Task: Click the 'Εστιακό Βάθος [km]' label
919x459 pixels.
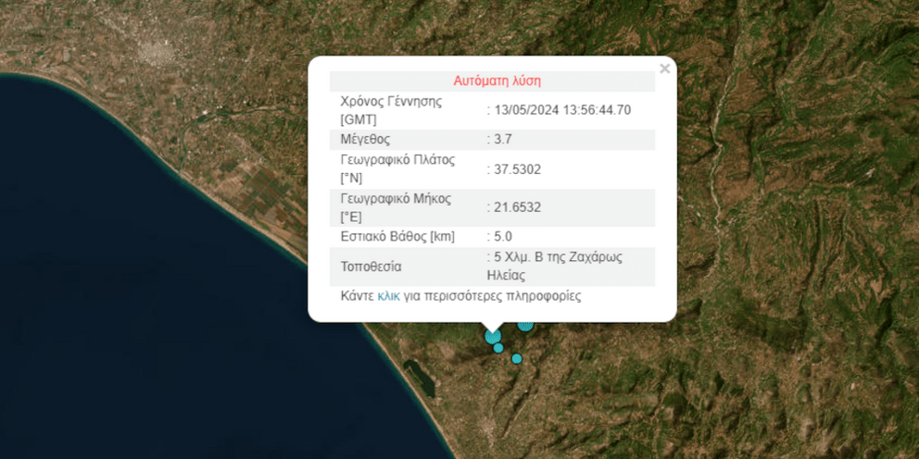Action: coord(398,237)
